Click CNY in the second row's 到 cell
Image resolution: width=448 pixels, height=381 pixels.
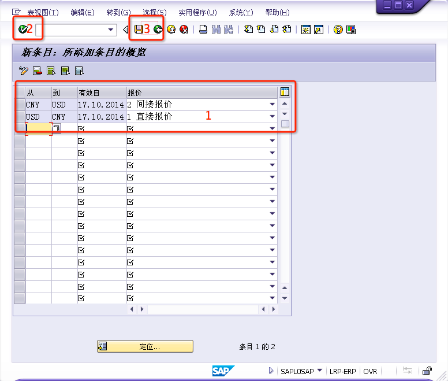(58, 117)
